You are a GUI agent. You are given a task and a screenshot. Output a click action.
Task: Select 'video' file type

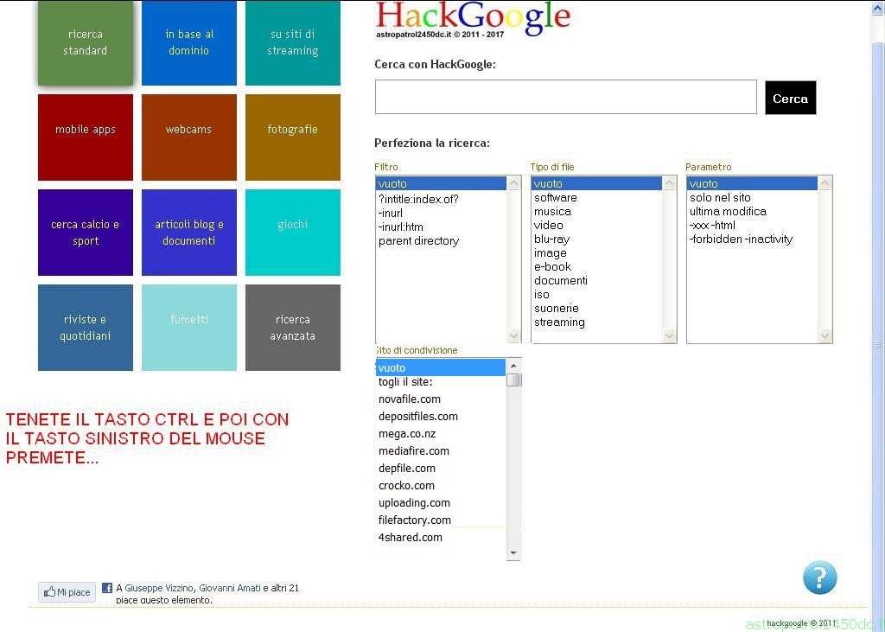596,225
